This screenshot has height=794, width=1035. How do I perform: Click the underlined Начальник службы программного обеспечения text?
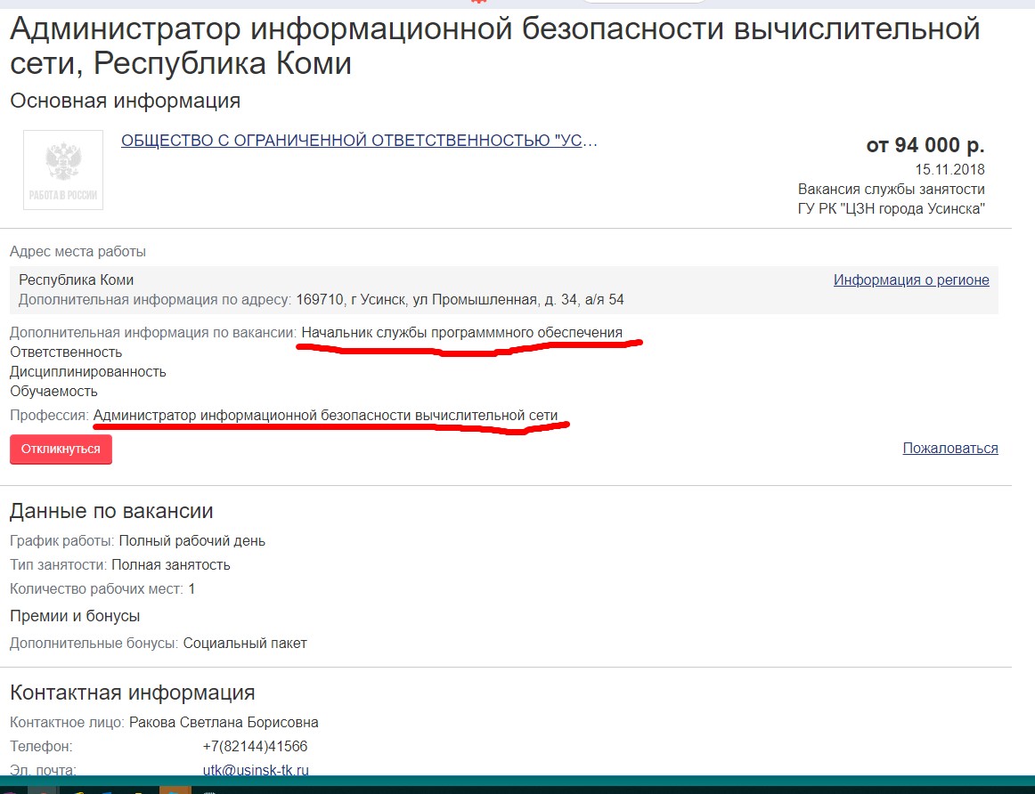coord(461,333)
